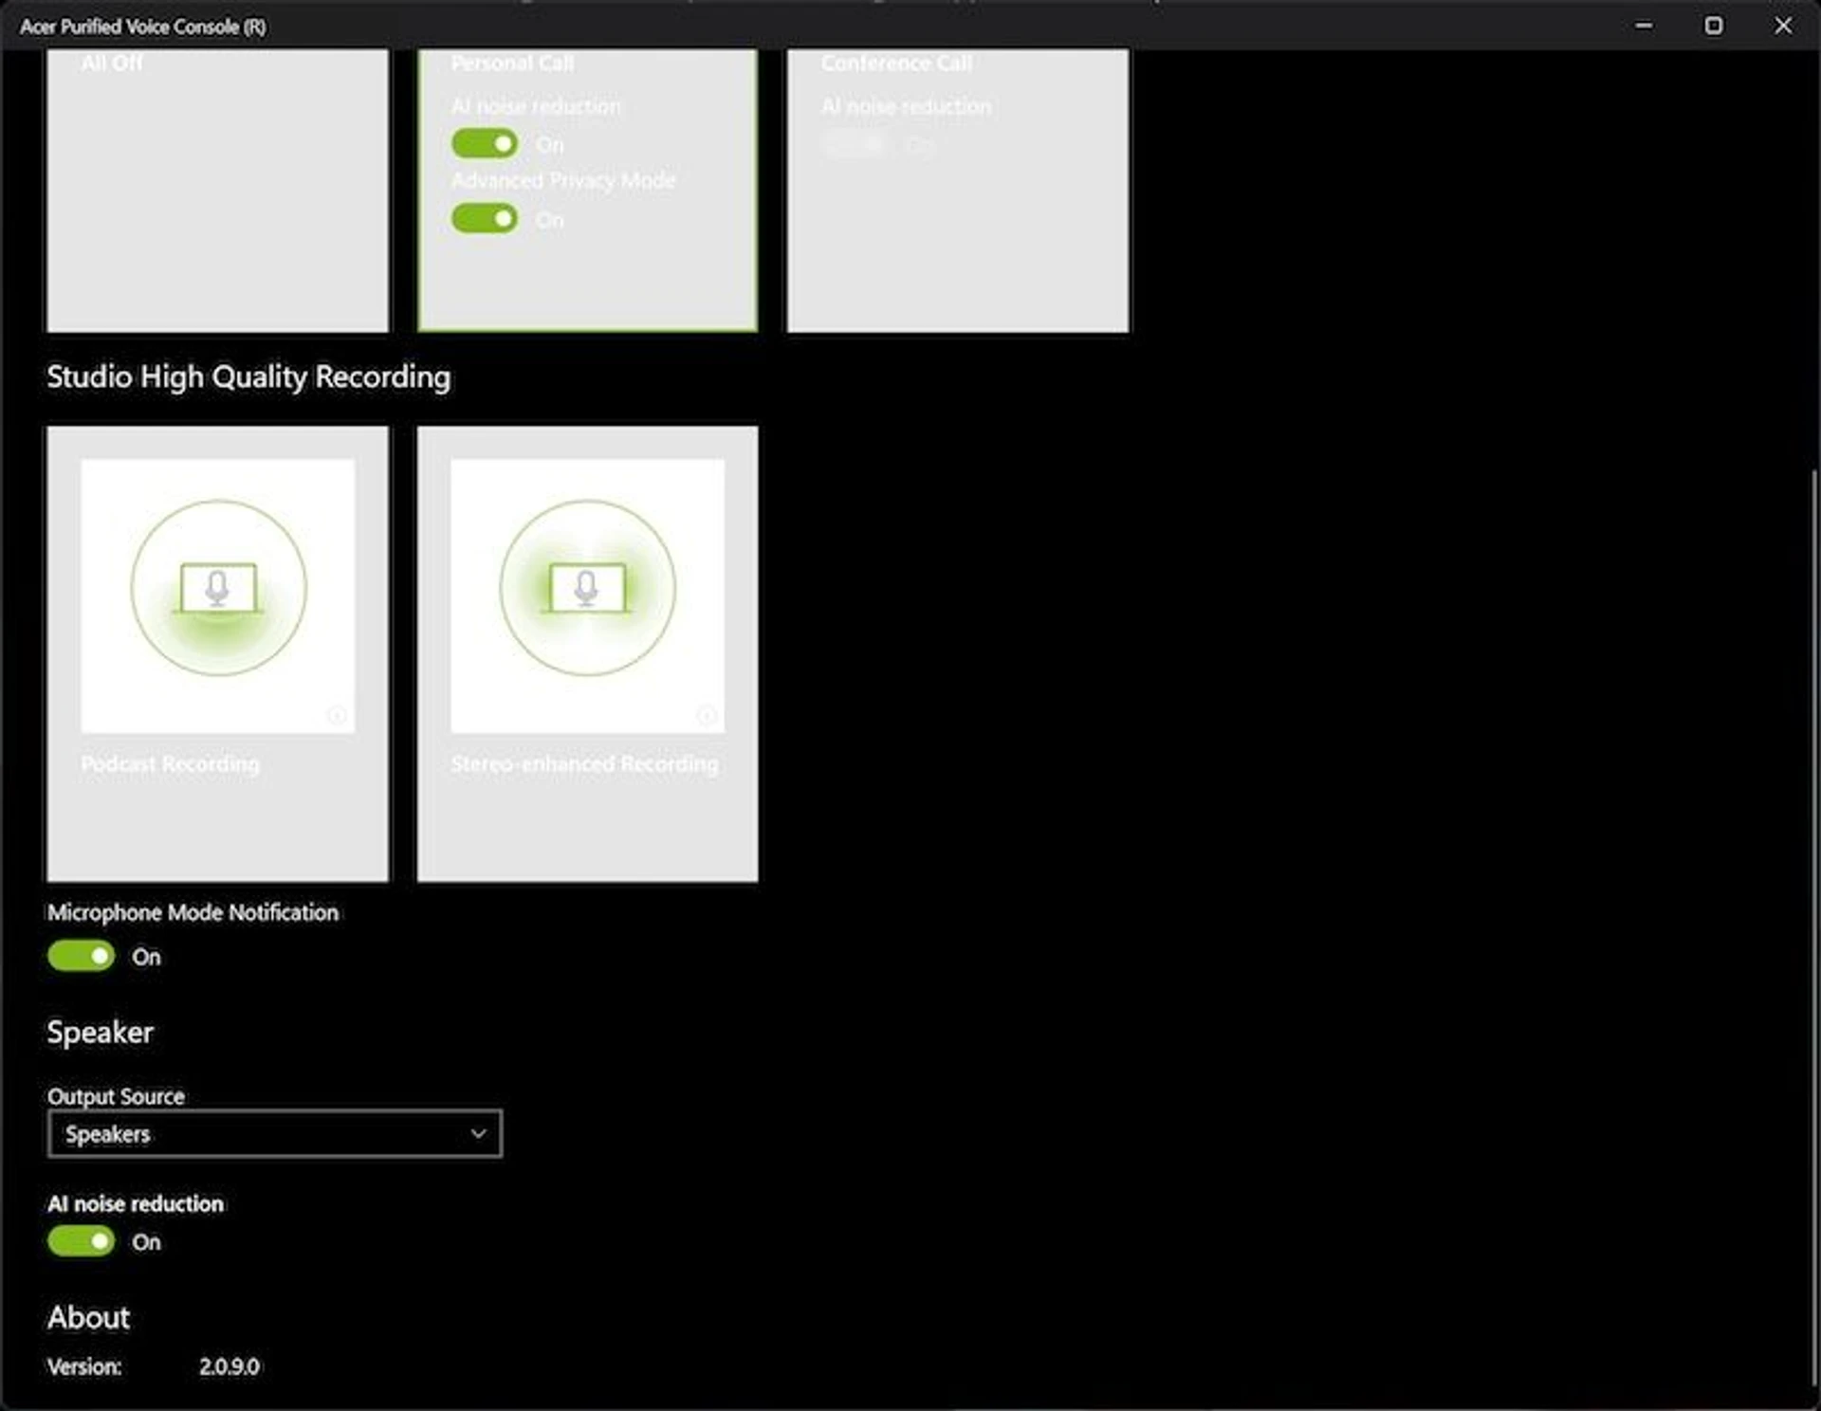Click the About section heading
Viewport: 1821px width, 1411px height.
point(88,1317)
